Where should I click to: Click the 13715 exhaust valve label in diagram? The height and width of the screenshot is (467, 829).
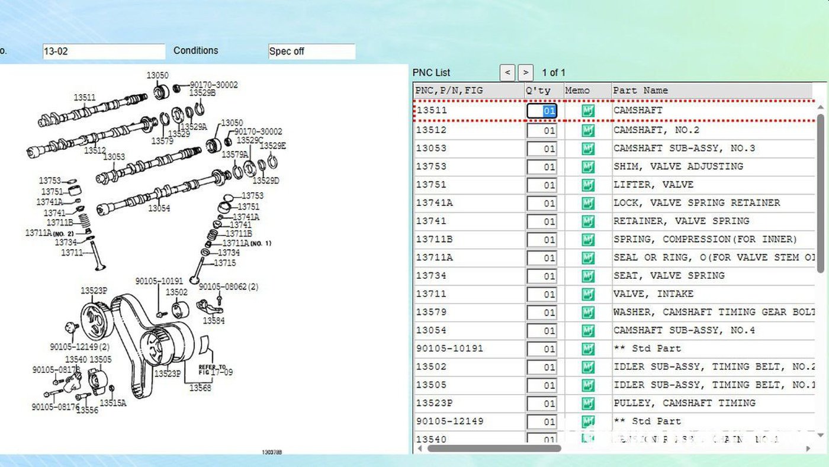pos(225,263)
